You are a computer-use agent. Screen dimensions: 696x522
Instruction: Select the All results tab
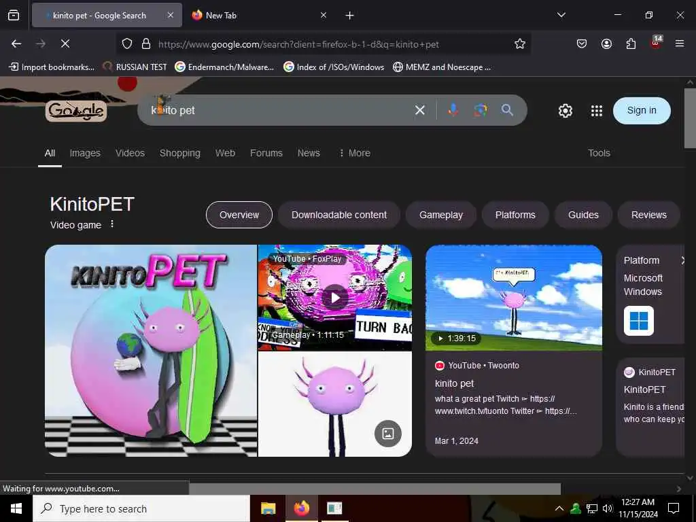click(x=50, y=153)
